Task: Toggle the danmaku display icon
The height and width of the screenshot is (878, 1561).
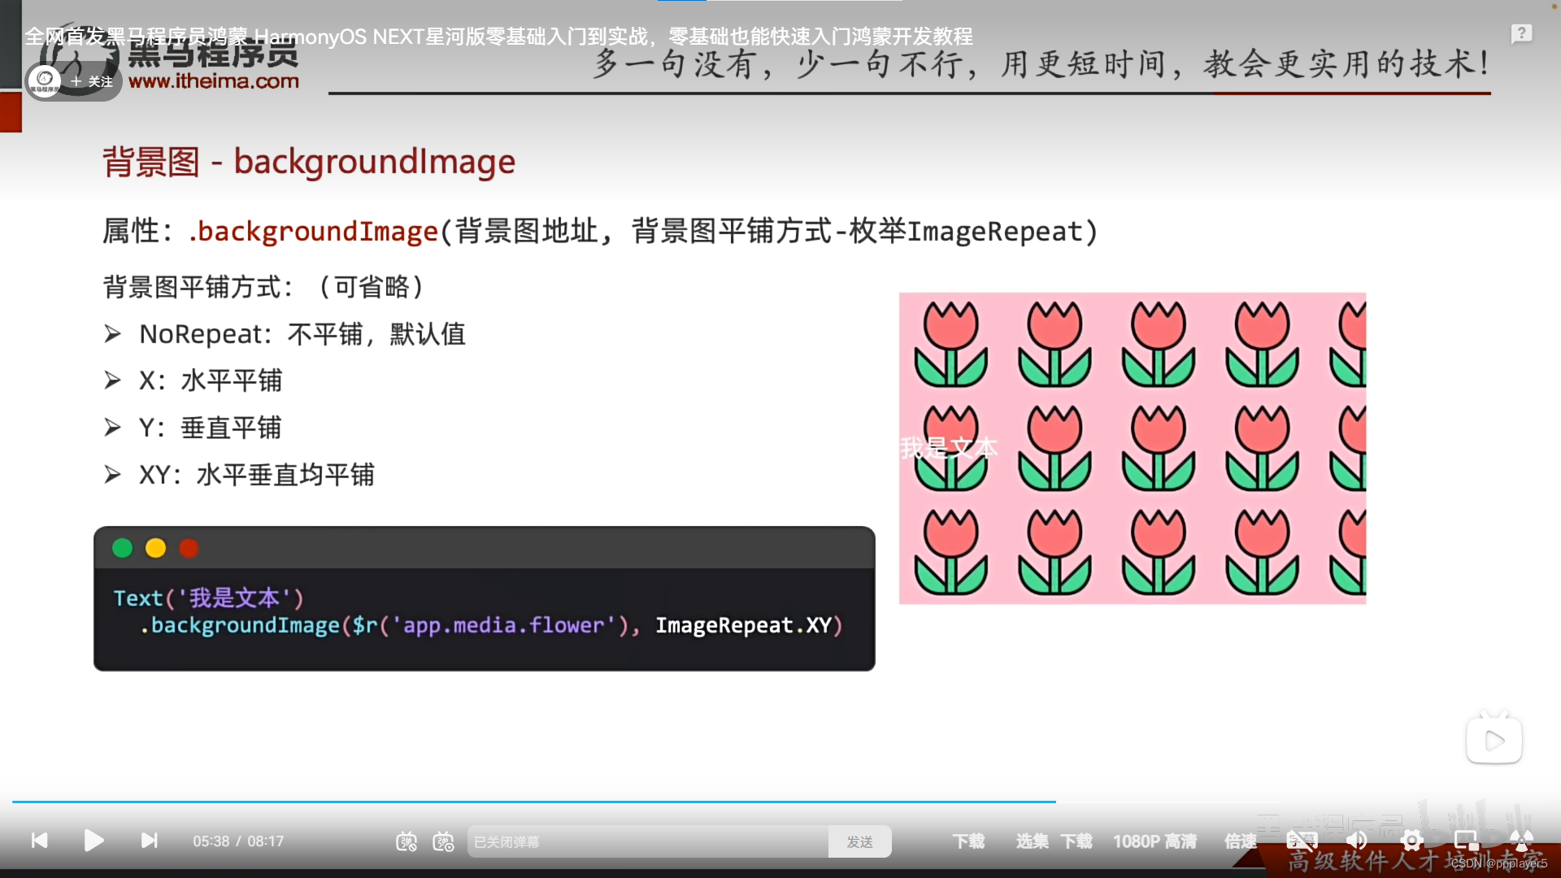Action: click(406, 841)
